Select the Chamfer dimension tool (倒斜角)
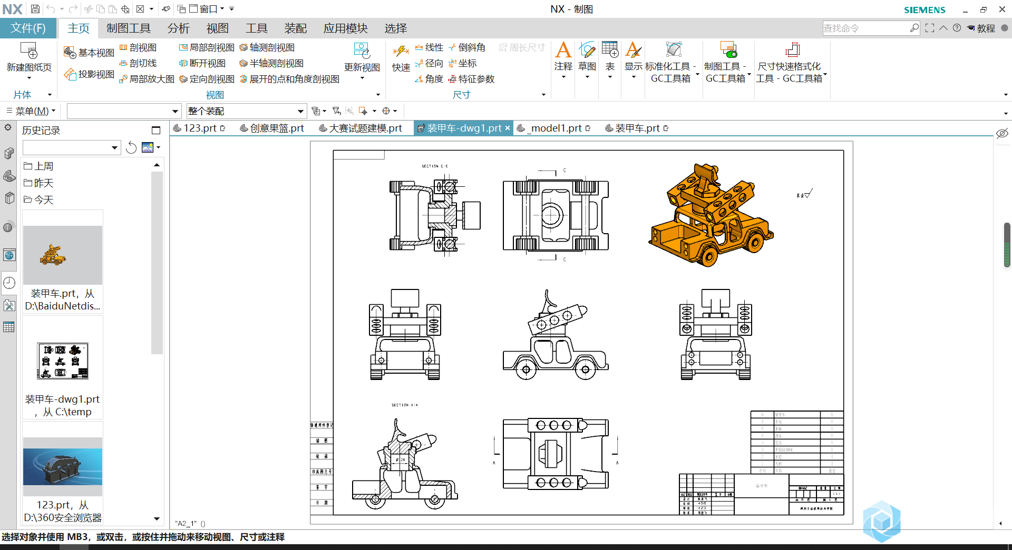 [x=466, y=47]
